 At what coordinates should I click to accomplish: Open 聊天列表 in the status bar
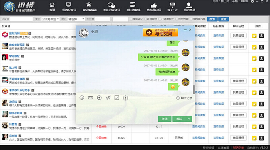coord(239,148)
